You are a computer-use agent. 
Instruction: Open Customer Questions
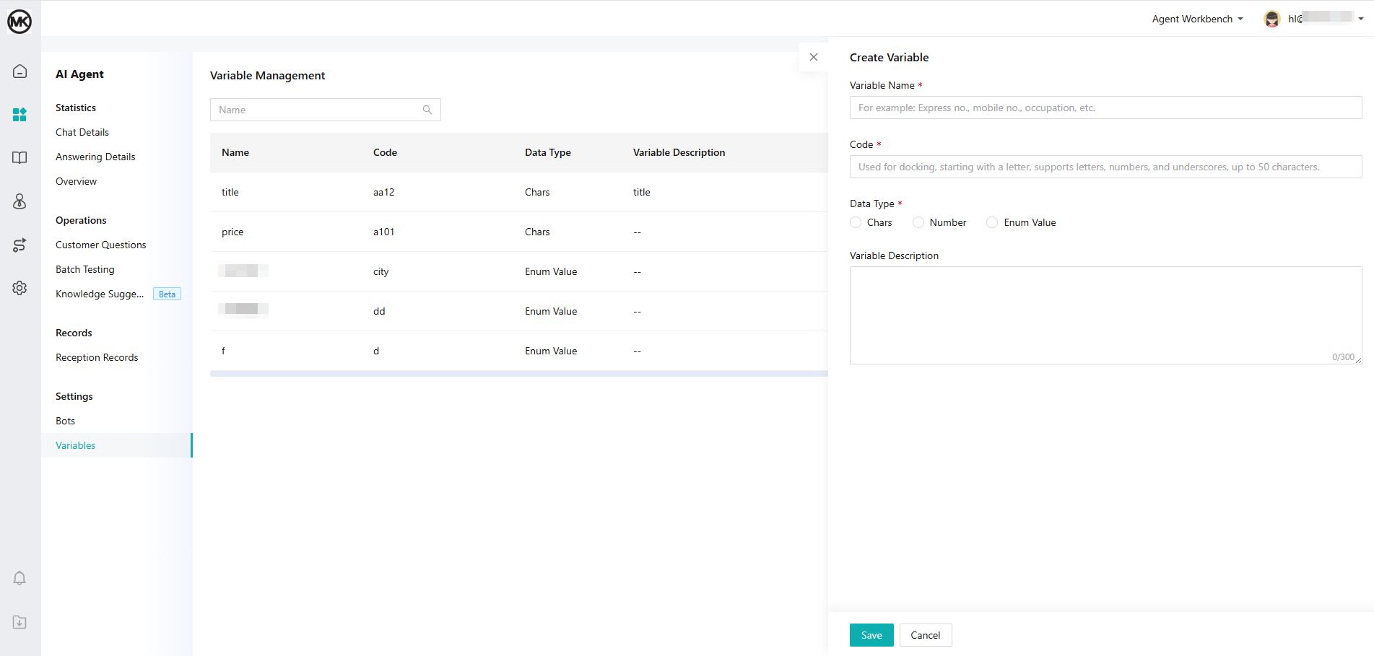click(100, 245)
